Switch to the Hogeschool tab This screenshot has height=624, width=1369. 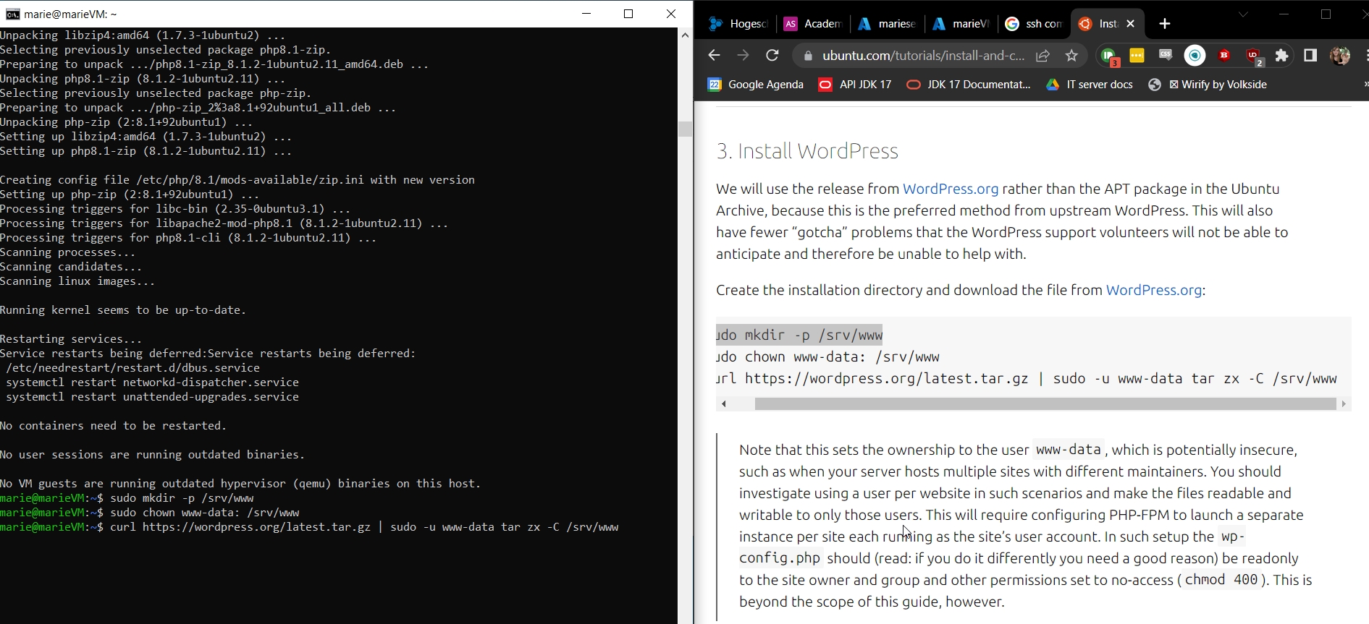coord(738,24)
